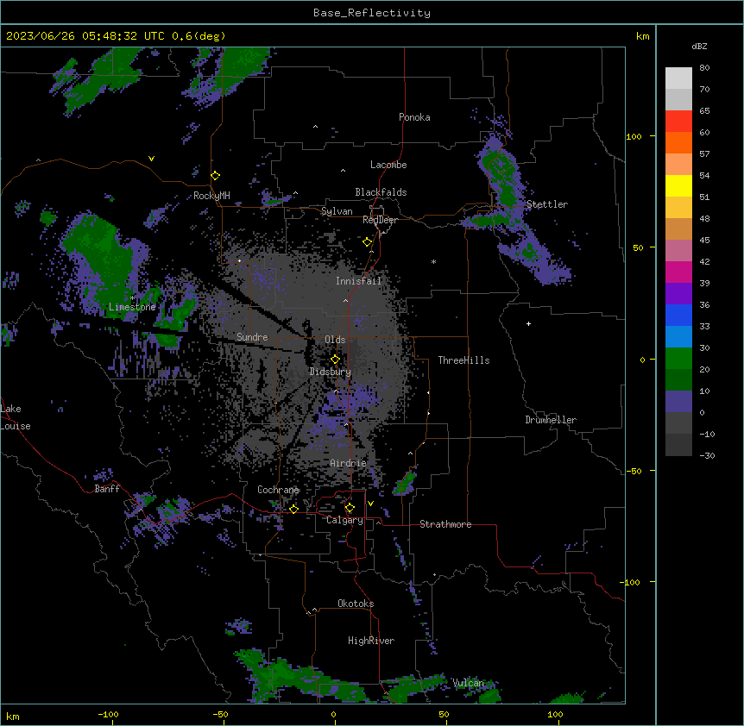This screenshot has width=744, height=726.
Task: Click the yellow diamond marker beside RockyMH
Action: 216,176
